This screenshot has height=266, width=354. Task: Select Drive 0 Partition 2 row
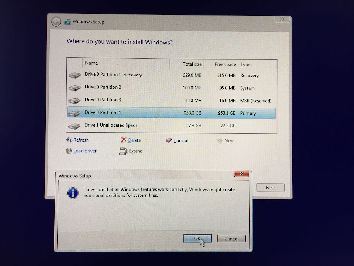coord(171,88)
